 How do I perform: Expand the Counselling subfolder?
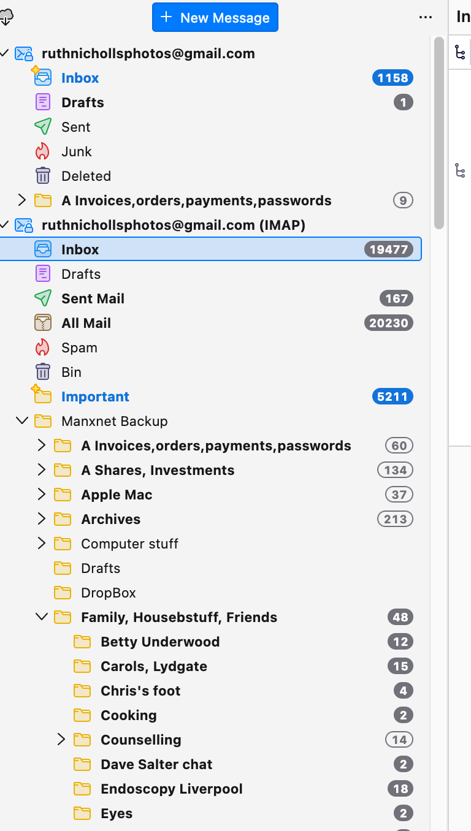pos(61,740)
